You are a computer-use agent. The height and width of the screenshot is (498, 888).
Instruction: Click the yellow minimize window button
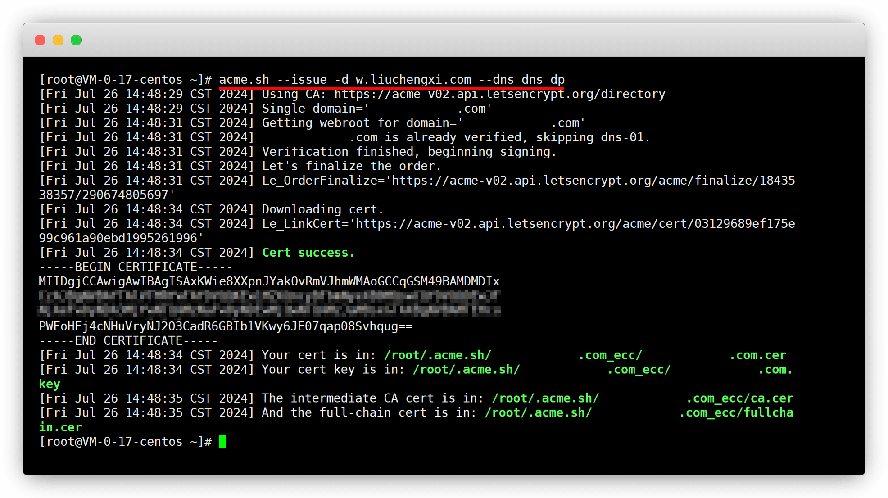click(x=58, y=40)
